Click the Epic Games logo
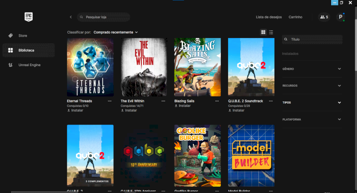 (x=29, y=17)
